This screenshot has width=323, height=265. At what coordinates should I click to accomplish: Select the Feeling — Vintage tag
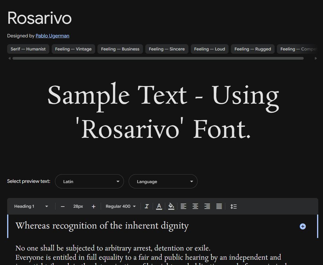pos(73,49)
